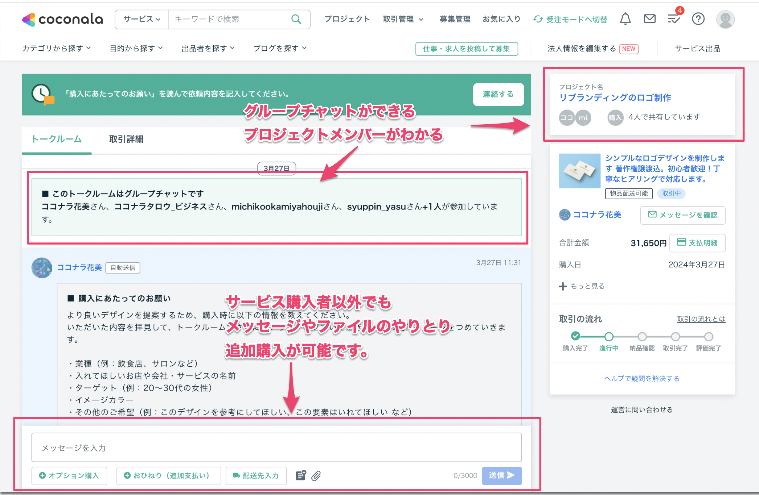Click the 購入完了 step marker

575,336
